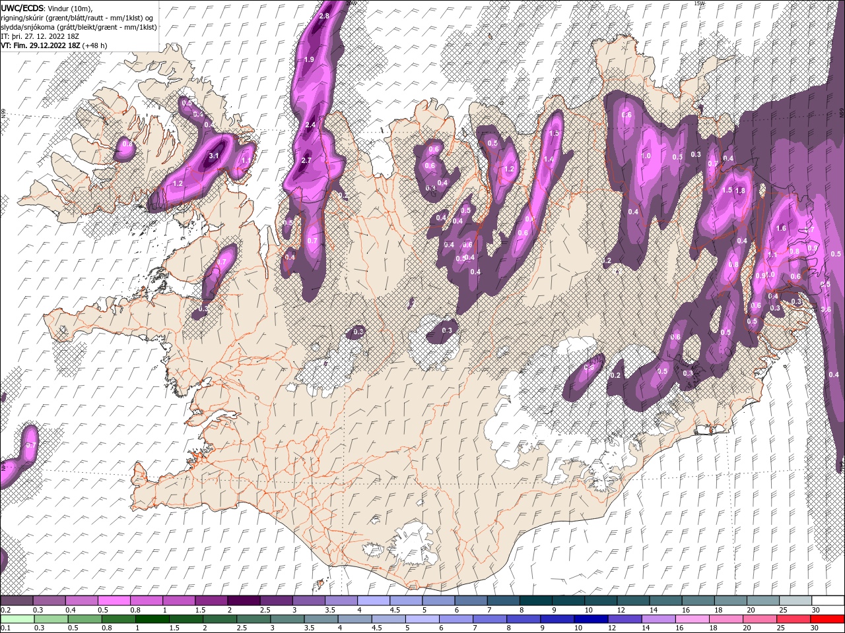
Task: Select the pink 16–18 swatch on the rain scale
Action: point(691,618)
